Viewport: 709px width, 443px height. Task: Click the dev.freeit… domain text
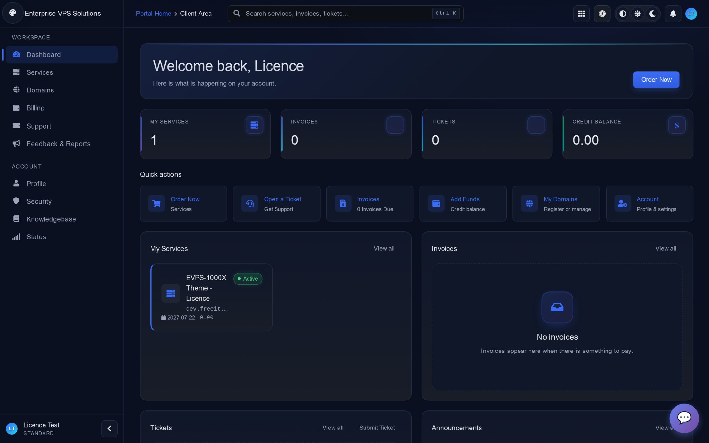207,309
